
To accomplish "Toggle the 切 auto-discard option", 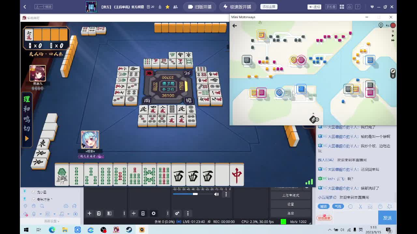I will coord(27,128).
